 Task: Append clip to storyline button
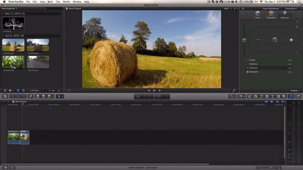49,96
